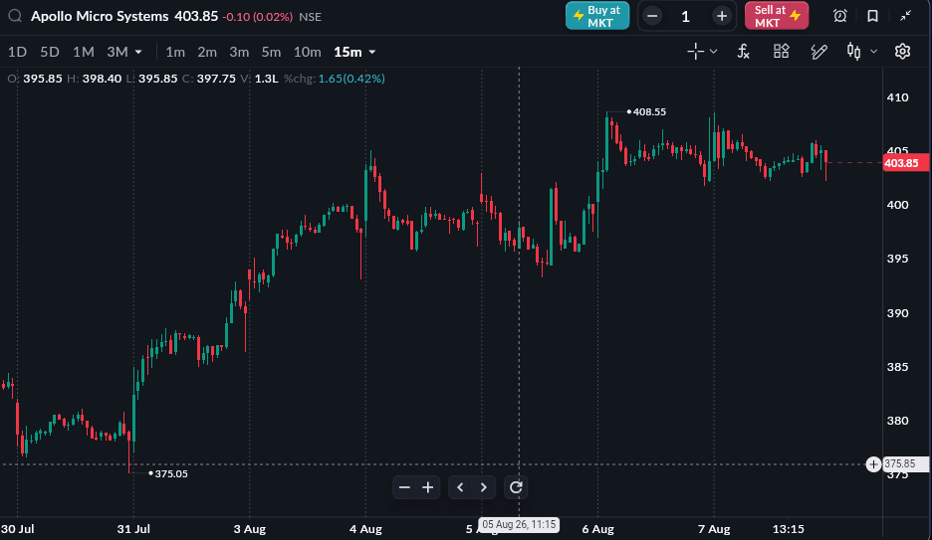The image size is (932, 540).
Task: Click the 375.05 low marker label
Action: pyautogui.click(x=171, y=473)
